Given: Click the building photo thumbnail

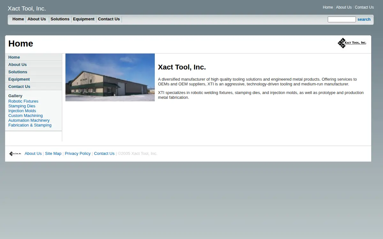Looking at the screenshot, I should (x=110, y=77).
